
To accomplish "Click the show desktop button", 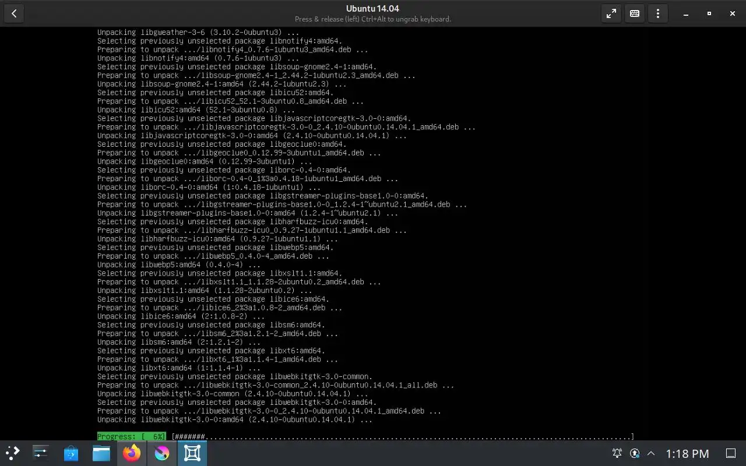I will (730, 453).
